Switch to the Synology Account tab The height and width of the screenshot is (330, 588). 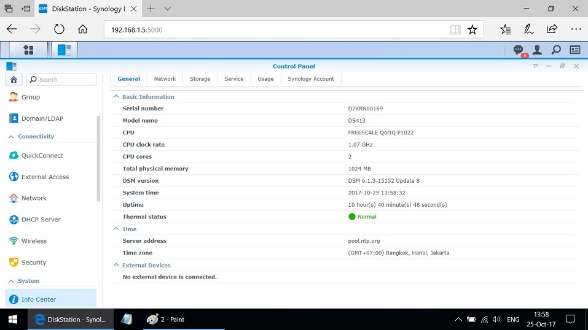pyautogui.click(x=311, y=79)
